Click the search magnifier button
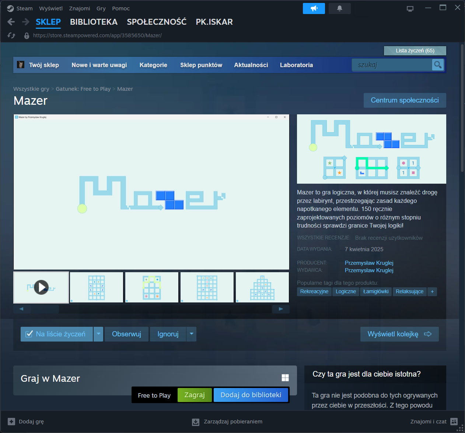Image resolution: width=465 pixels, height=433 pixels. coord(438,65)
